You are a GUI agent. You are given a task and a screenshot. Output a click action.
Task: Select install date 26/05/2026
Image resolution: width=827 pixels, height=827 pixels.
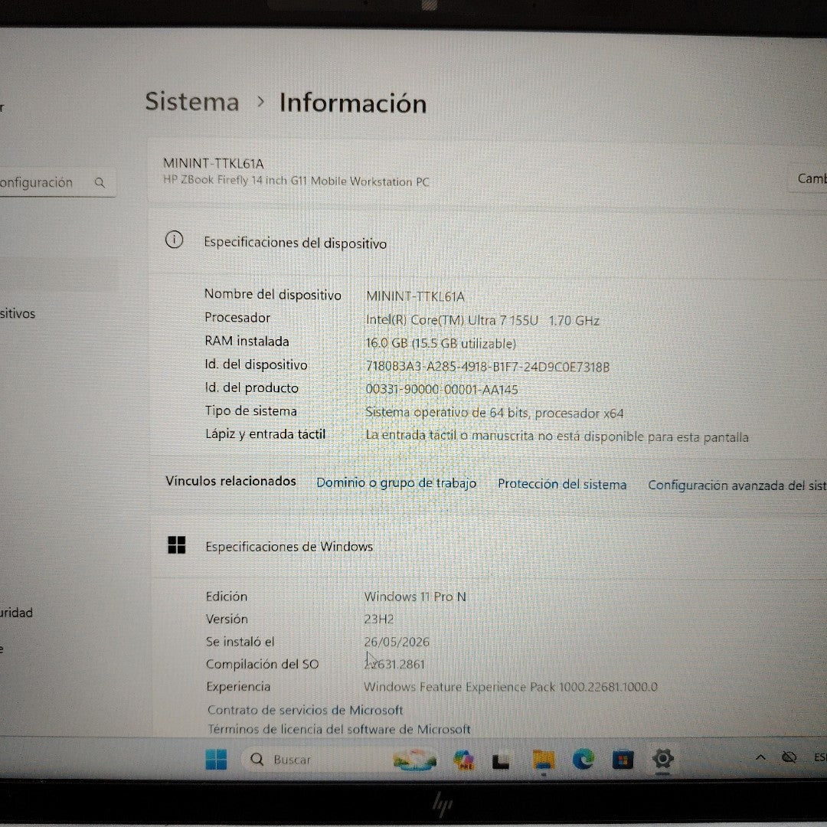coord(397,642)
